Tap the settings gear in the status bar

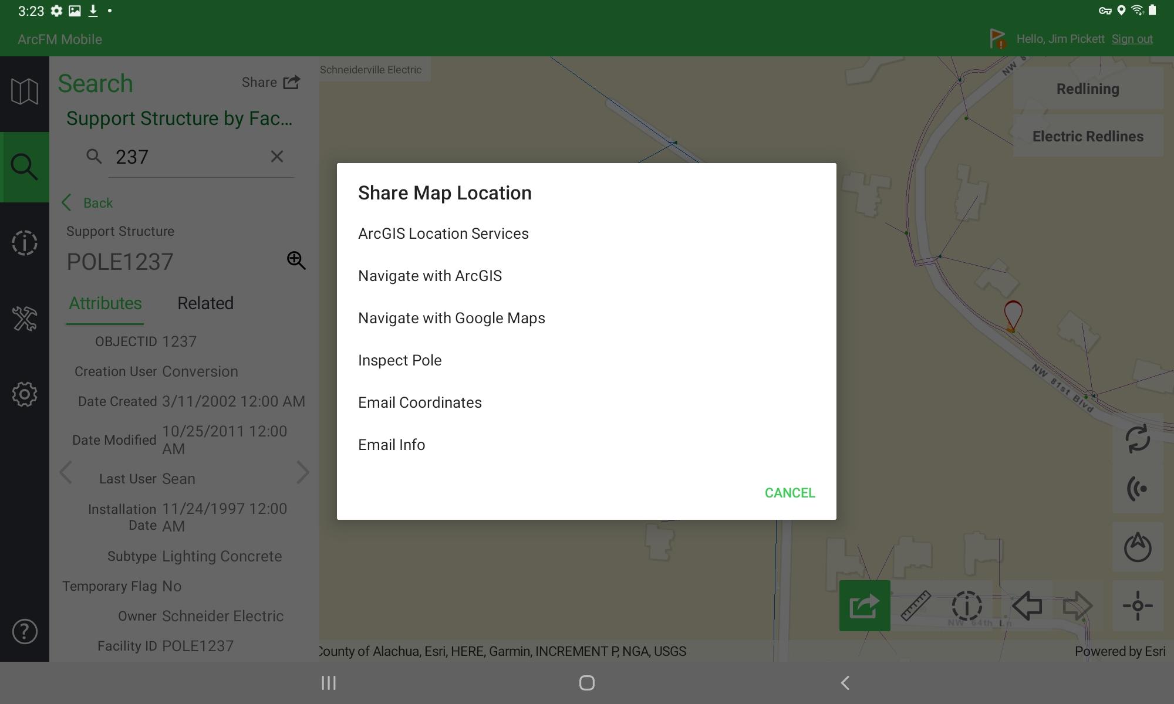pyautogui.click(x=56, y=11)
